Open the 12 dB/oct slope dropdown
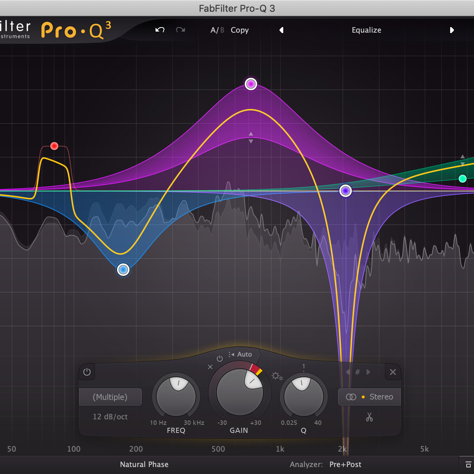Image resolution: width=474 pixels, height=474 pixels. point(110,417)
